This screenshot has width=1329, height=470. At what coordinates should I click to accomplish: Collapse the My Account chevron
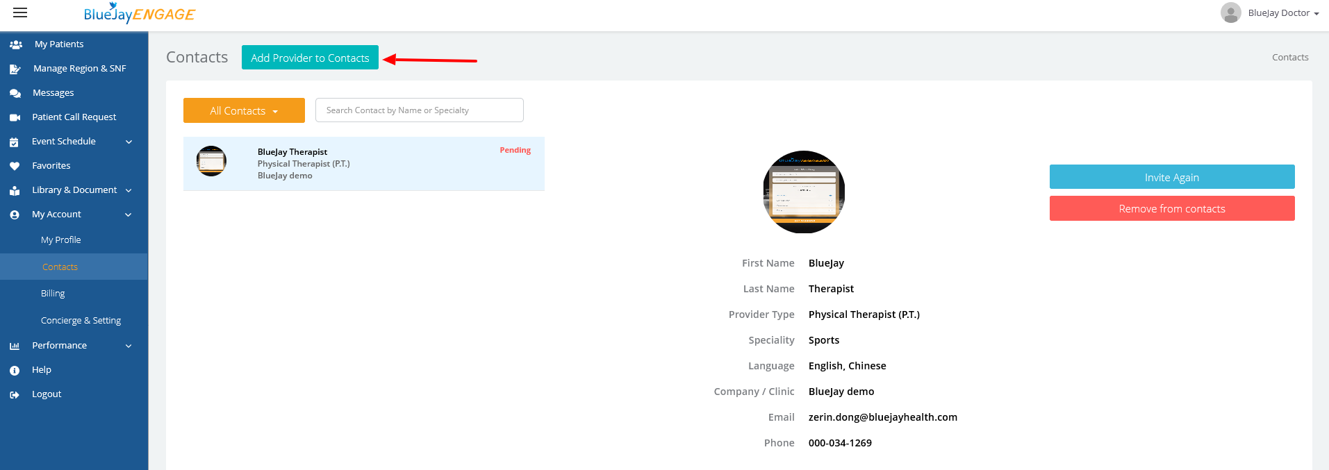(129, 215)
